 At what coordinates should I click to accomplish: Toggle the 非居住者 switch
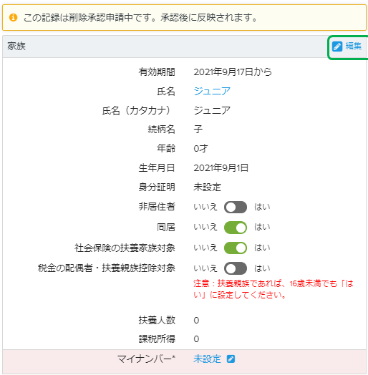pos(236,207)
